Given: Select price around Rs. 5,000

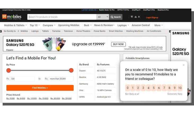Looking at the screenshot, I should tap(10, 98).
